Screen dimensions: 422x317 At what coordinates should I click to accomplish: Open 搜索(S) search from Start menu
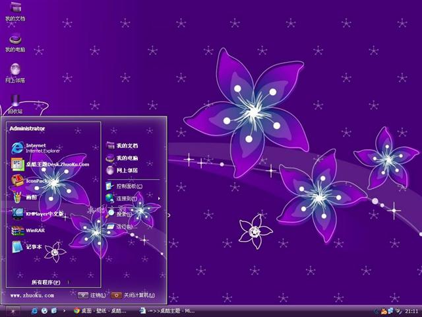119,214
